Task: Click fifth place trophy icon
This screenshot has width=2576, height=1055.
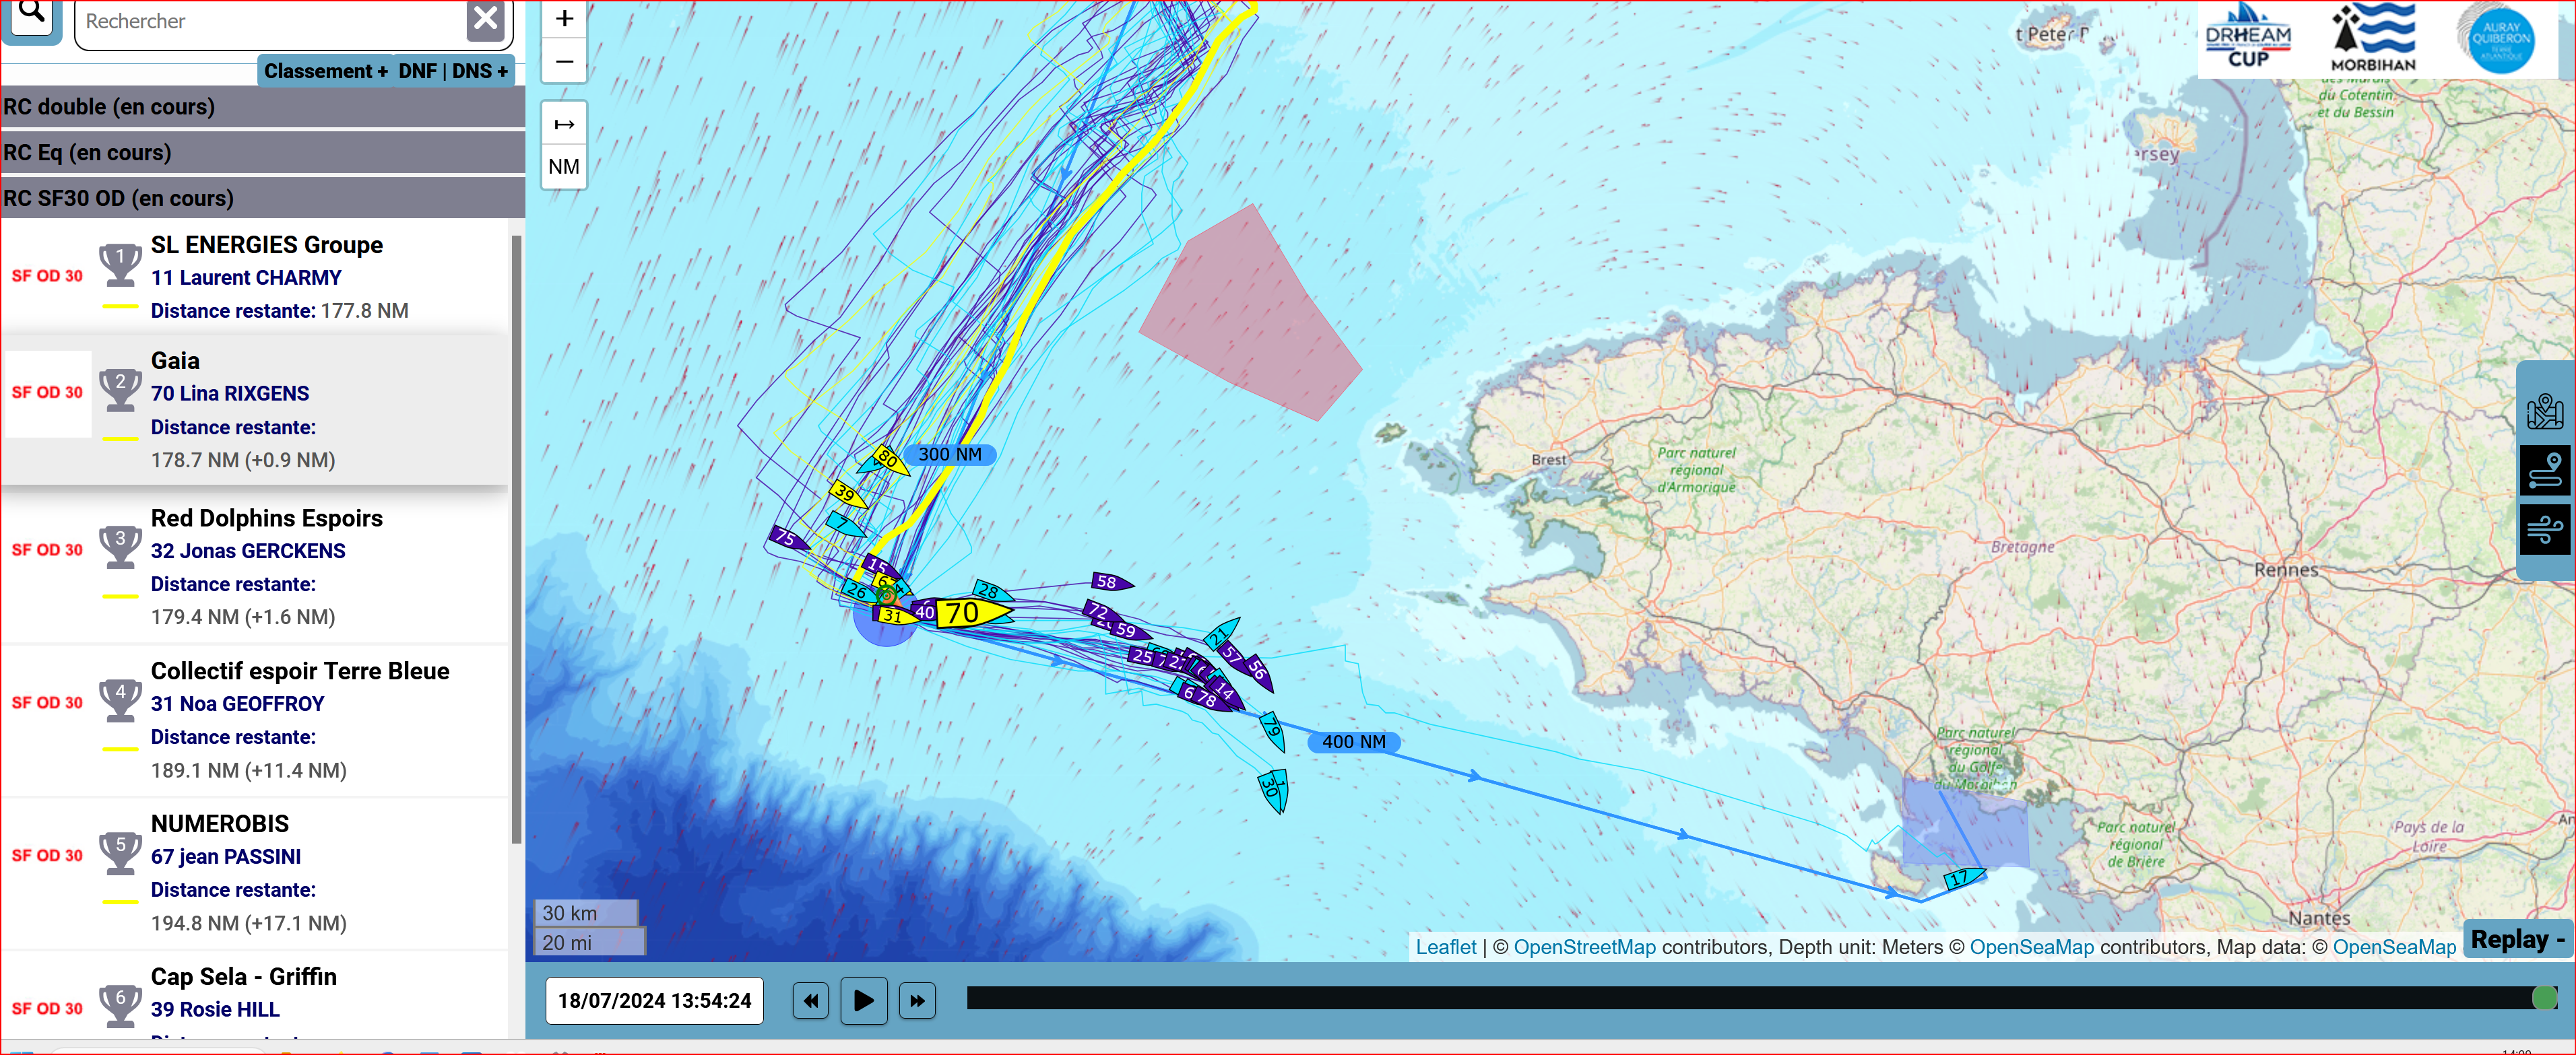Action: pyautogui.click(x=120, y=852)
